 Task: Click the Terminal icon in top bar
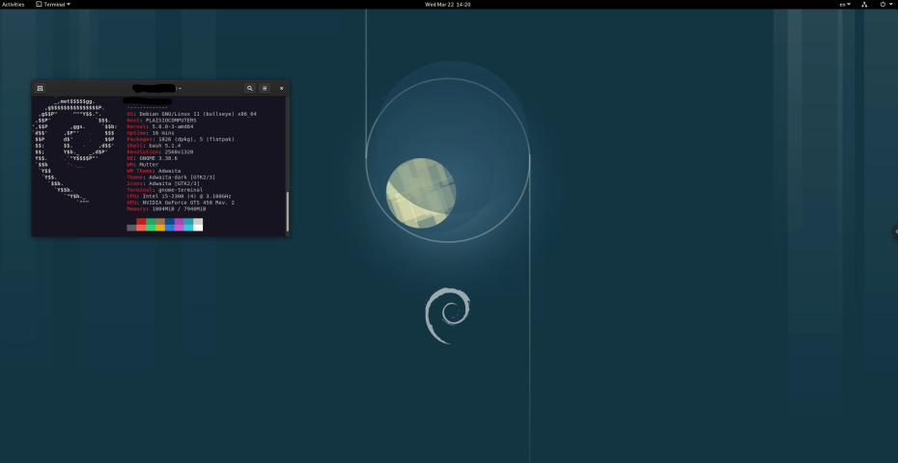[x=39, y=5]
